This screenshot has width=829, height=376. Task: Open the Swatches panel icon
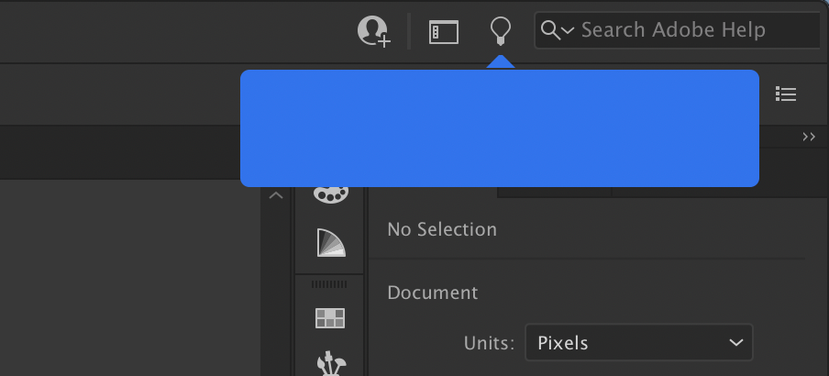(330, 317)
